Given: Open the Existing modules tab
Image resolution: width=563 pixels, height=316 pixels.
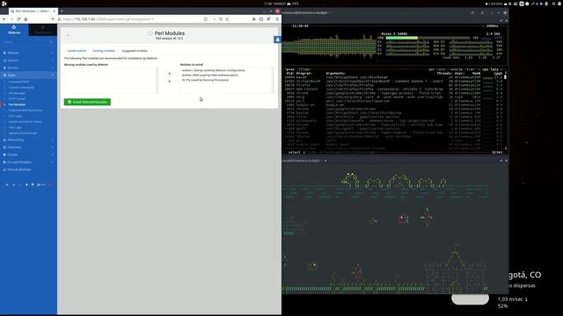Looking at the screenshot, I should point(104,51).
